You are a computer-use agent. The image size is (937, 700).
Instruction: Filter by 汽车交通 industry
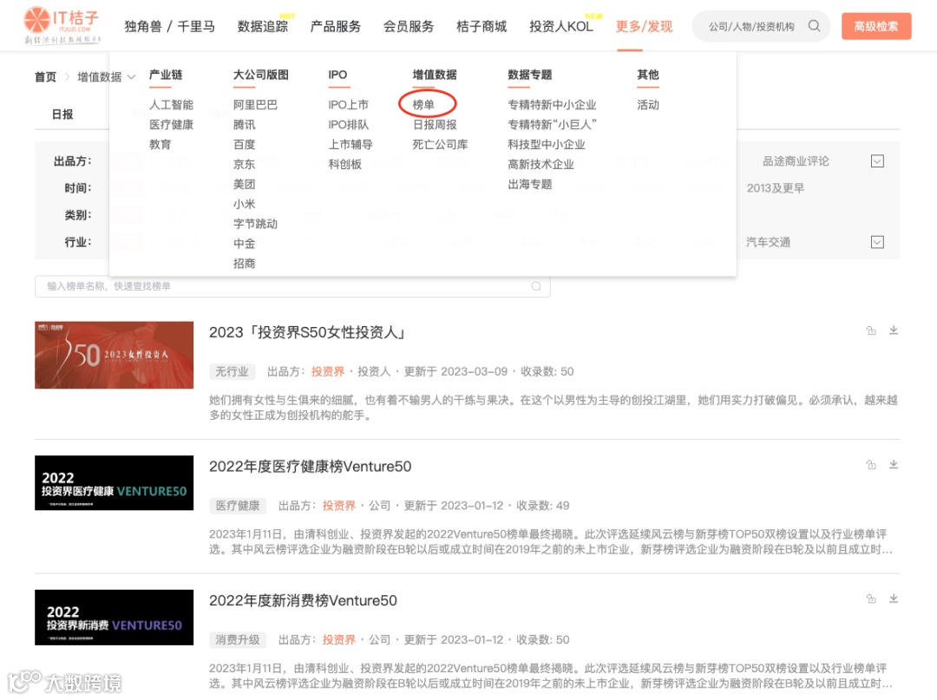click(769, 242)
